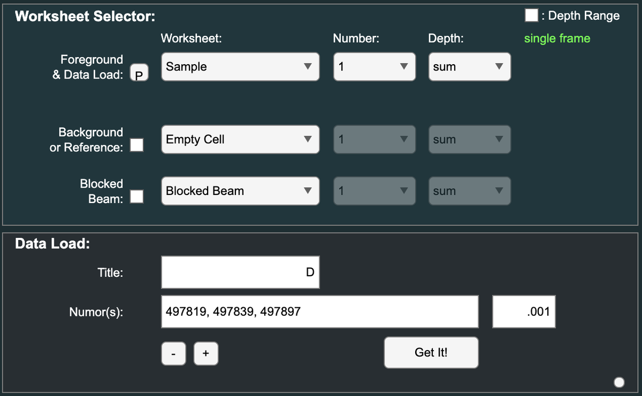This screenshot has width=642, height=396.
Task: Open the Blocked Beam Number dropdown
Action: 374,191
